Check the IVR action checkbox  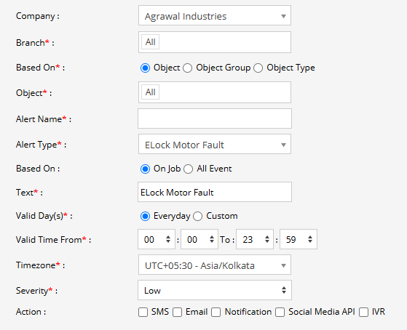tap(363, 312)
